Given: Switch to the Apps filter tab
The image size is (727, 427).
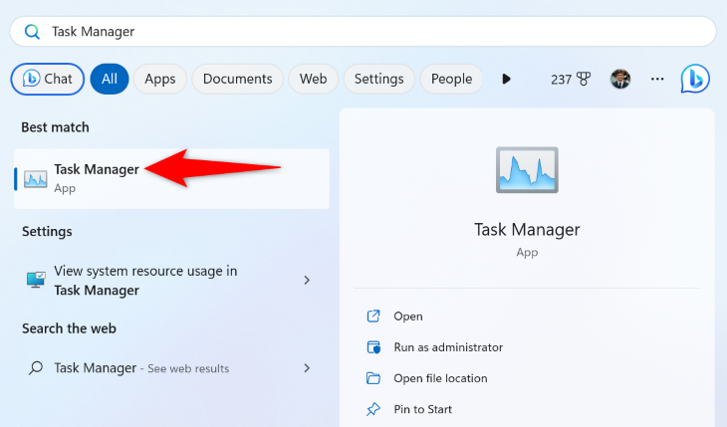Looking at the screenshot, I should click(159, 79).
